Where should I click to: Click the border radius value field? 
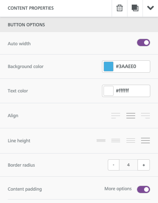point(128,165)
